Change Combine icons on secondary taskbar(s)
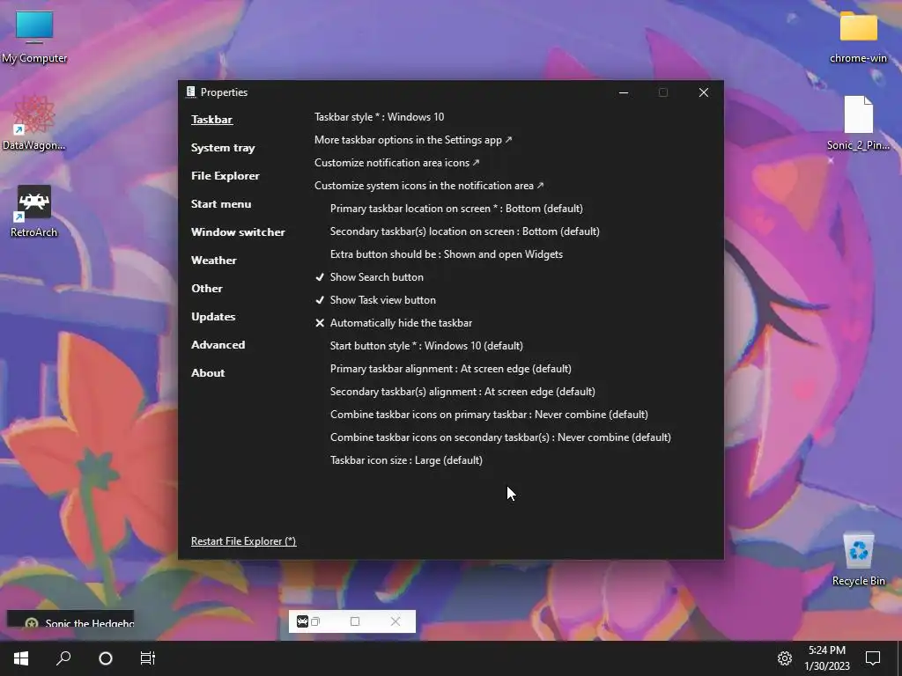Viewport: 902px width, 676px height. click(x=500, y=437)
